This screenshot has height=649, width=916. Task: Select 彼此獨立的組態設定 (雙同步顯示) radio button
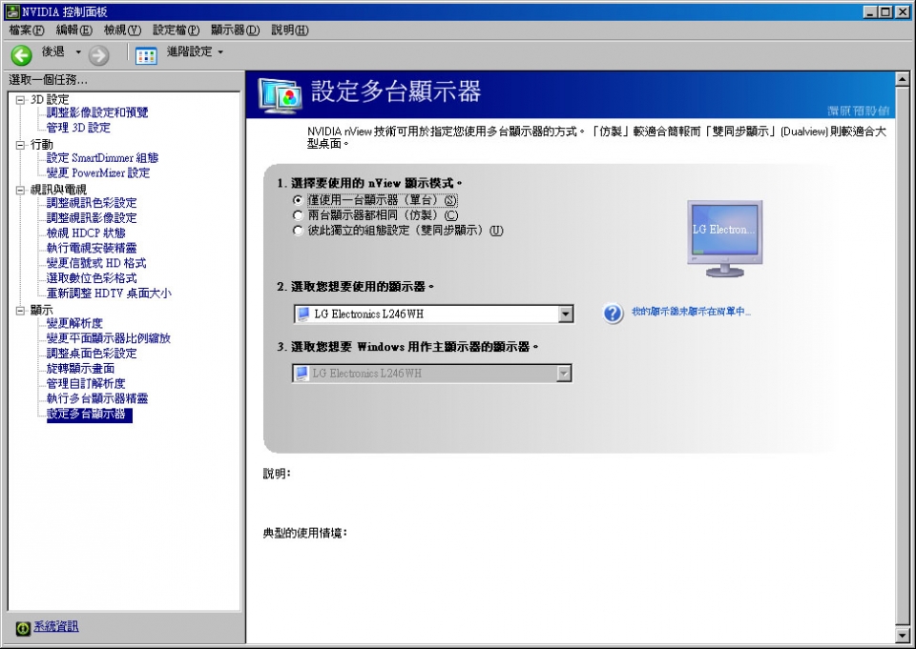[x=298, y=231]
